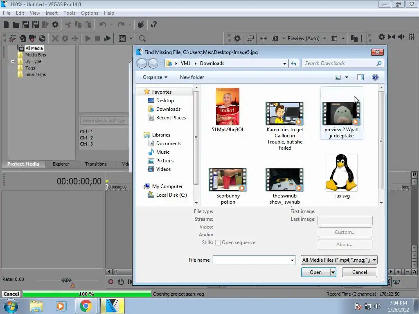Open the Preview (Auto) quality dropdown
This screenshot has width=419, height=314.
324,38
